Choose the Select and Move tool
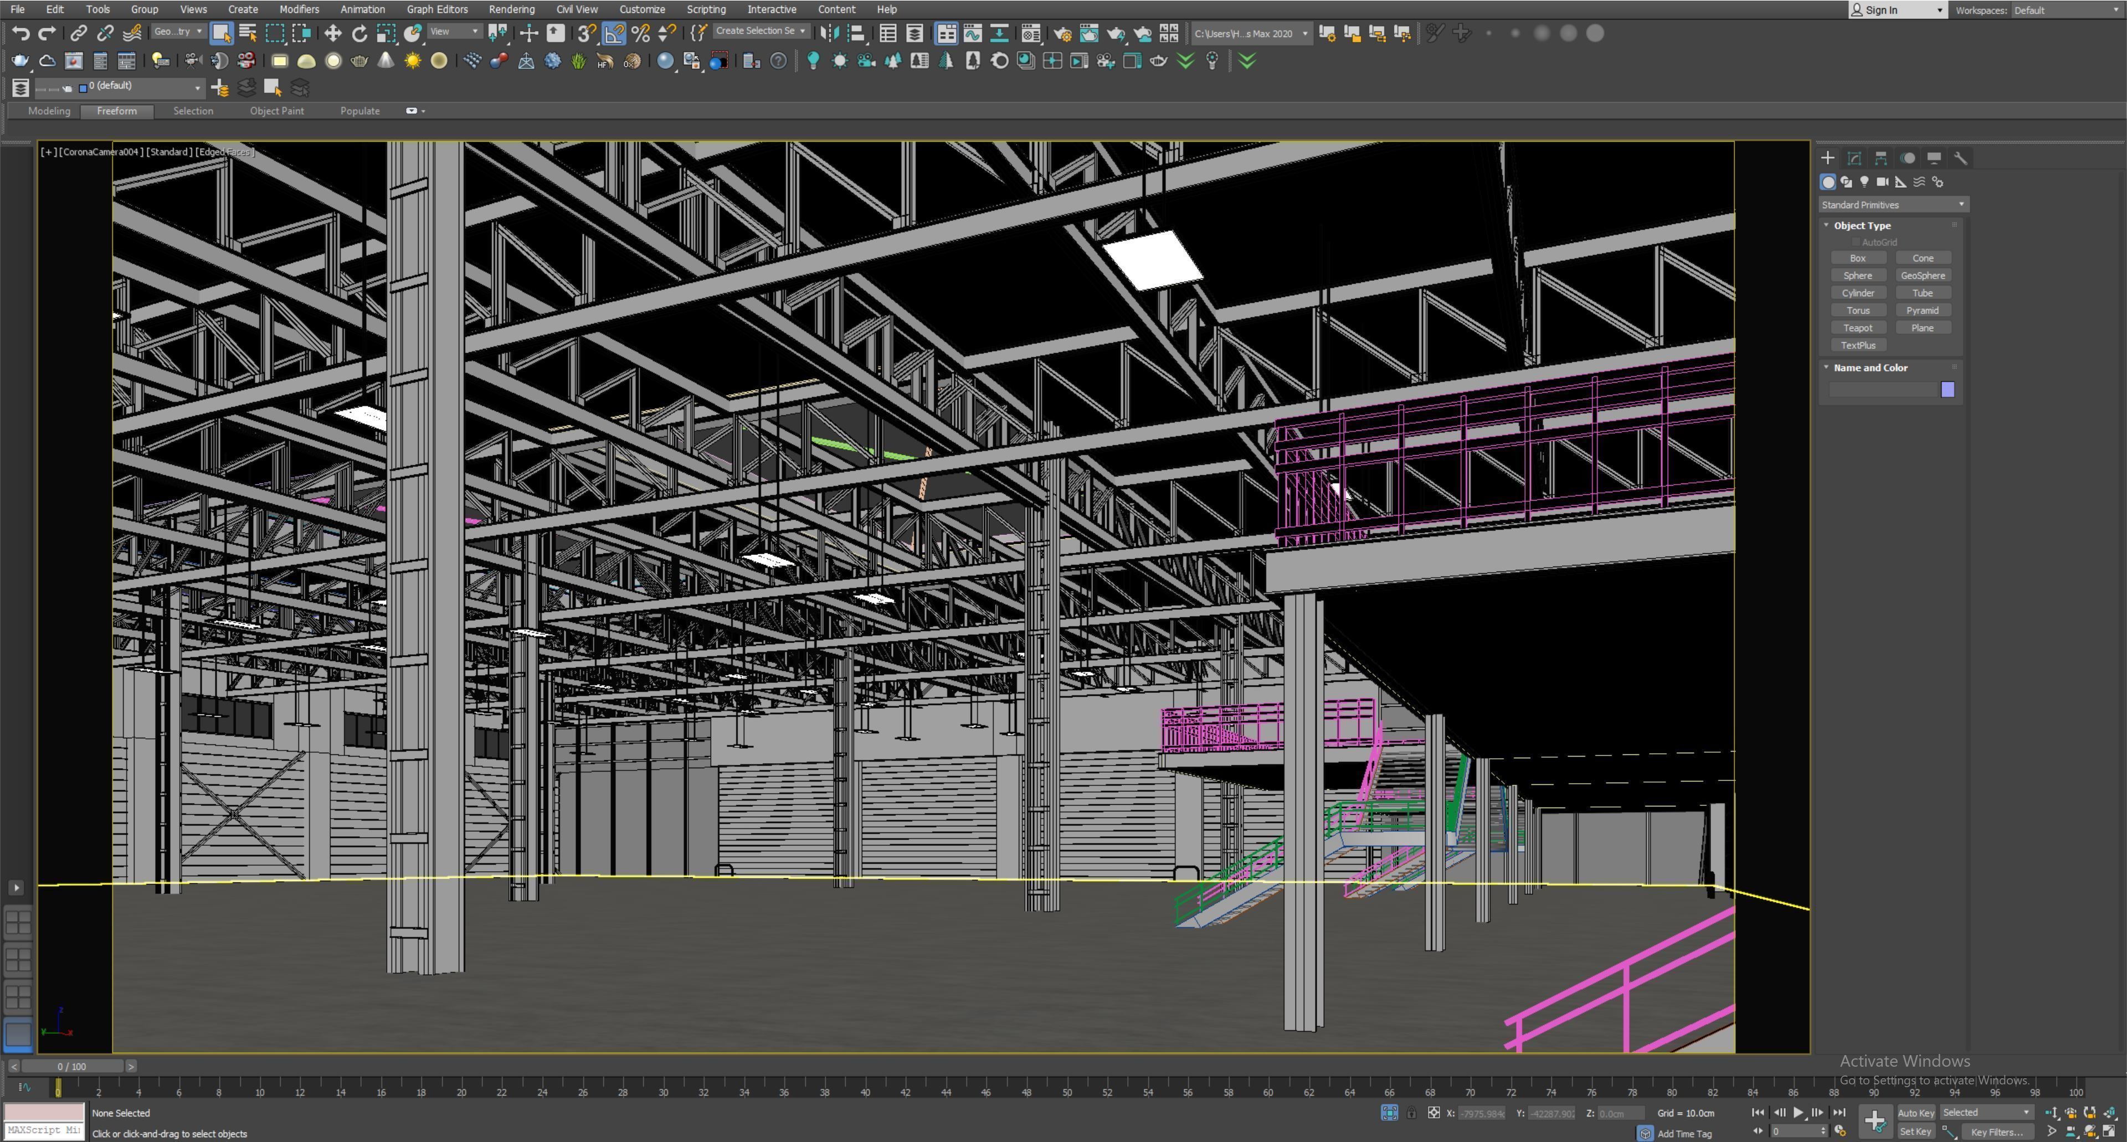This screenshot has width=2127, height=1142. tap(333, 34)
